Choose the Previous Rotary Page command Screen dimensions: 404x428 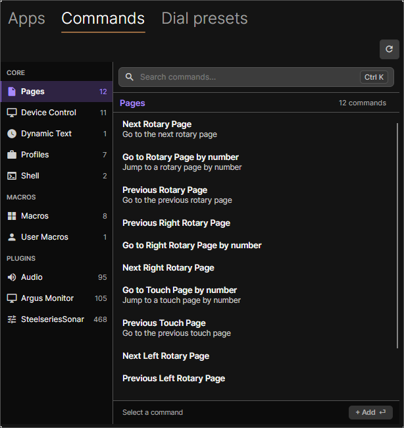click(x=255, y=195)
